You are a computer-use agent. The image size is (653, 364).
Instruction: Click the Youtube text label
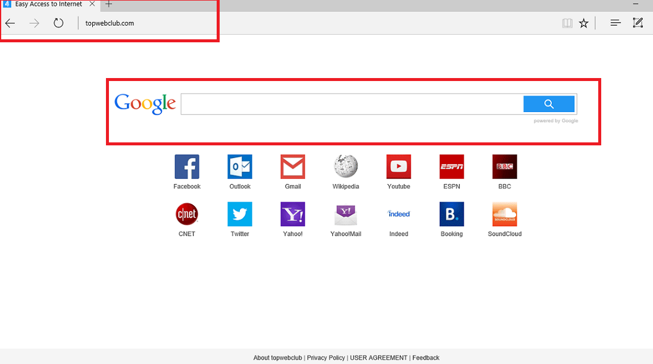pyautogui.click(x=399, y=186)
